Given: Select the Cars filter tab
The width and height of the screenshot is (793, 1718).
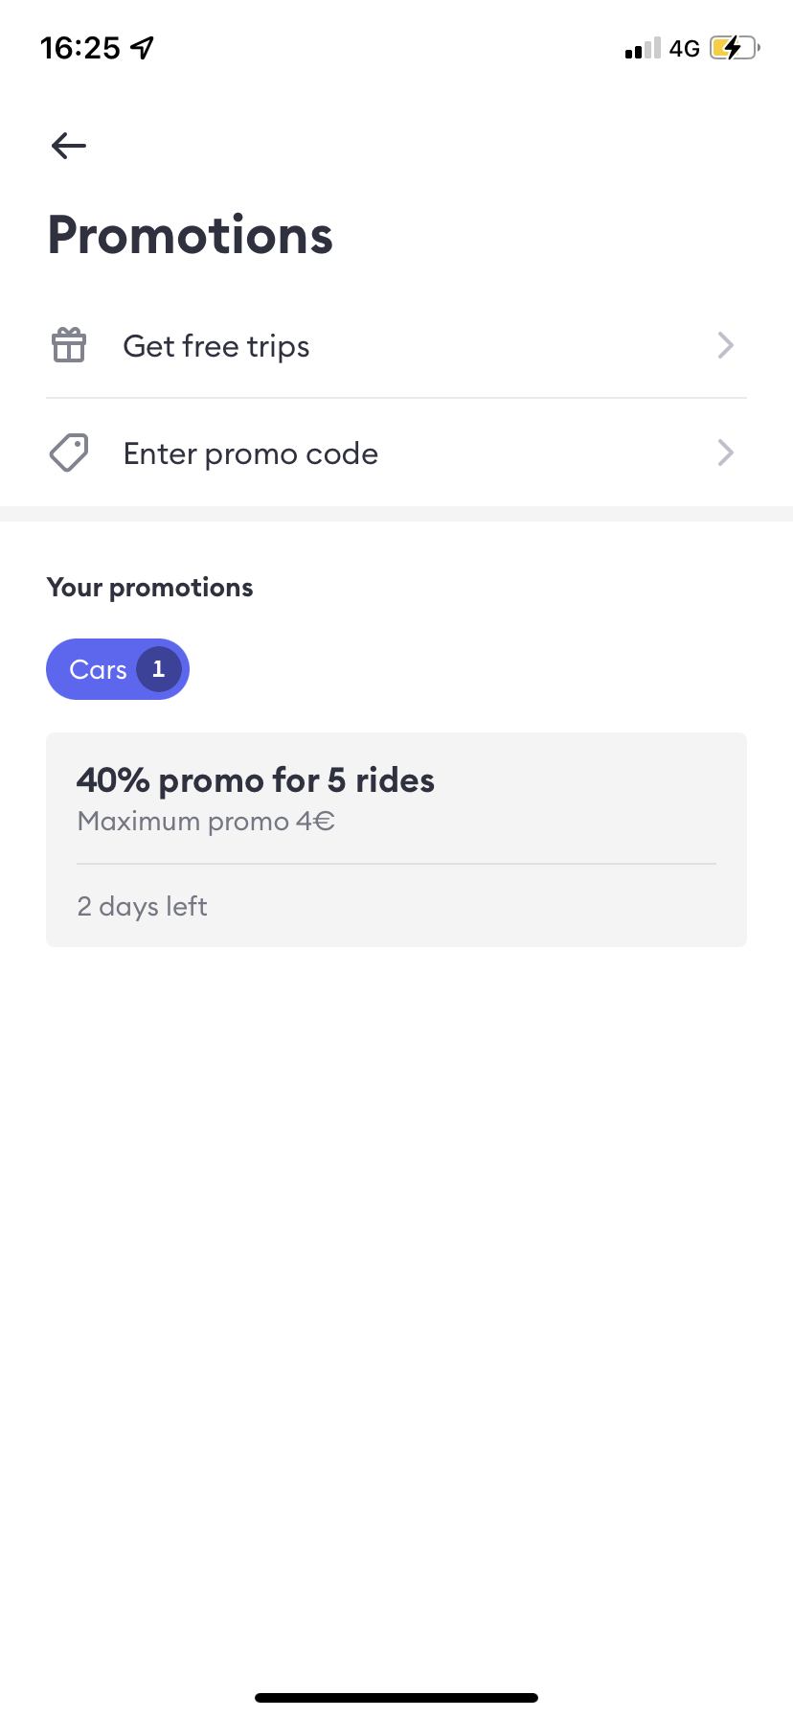Looking at the screenshot, I should click(99, 669).
